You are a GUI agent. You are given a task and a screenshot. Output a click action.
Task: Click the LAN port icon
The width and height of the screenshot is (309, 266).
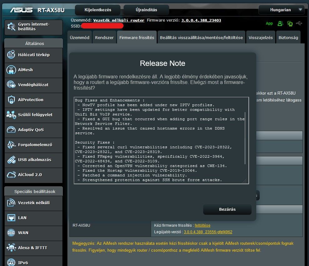point(11,218)
